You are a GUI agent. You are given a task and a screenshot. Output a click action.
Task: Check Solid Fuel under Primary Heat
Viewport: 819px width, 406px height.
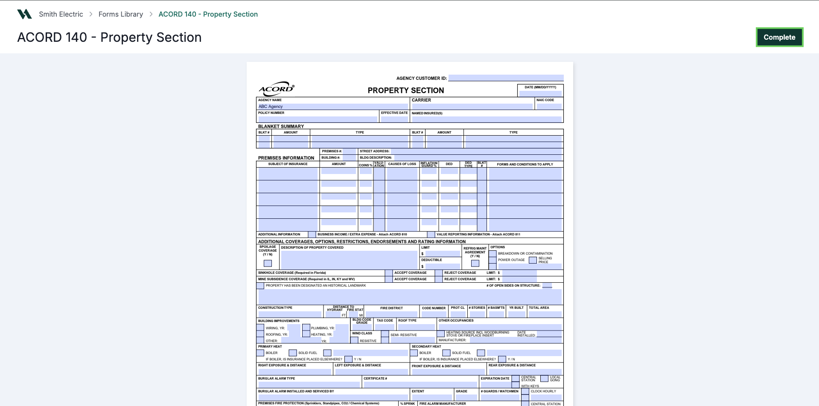[x=293, y=353]
